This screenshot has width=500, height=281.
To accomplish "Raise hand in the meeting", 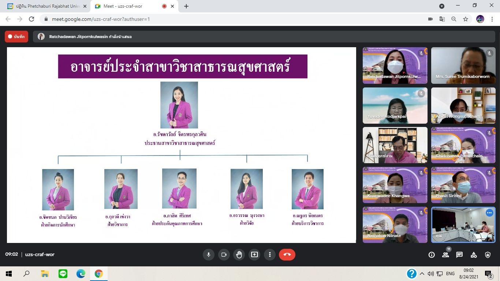I will click(x=239, y=255).
